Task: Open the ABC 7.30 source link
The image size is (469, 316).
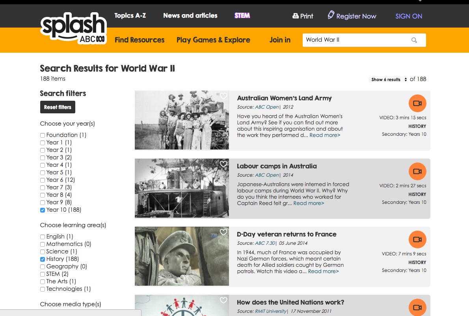Action: coord(265,243)
